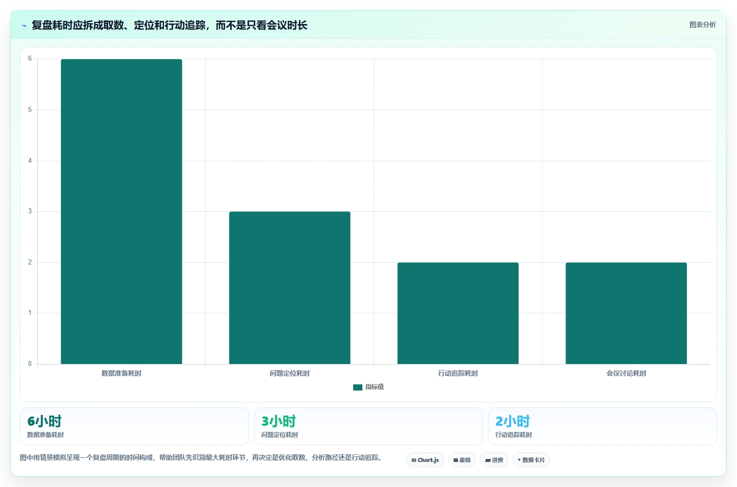Click the 会议讨论耗时 bar in chart

[x=626, y=313]
